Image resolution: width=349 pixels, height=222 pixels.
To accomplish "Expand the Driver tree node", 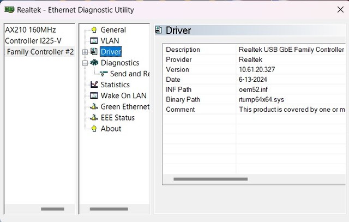I will 85,52.
